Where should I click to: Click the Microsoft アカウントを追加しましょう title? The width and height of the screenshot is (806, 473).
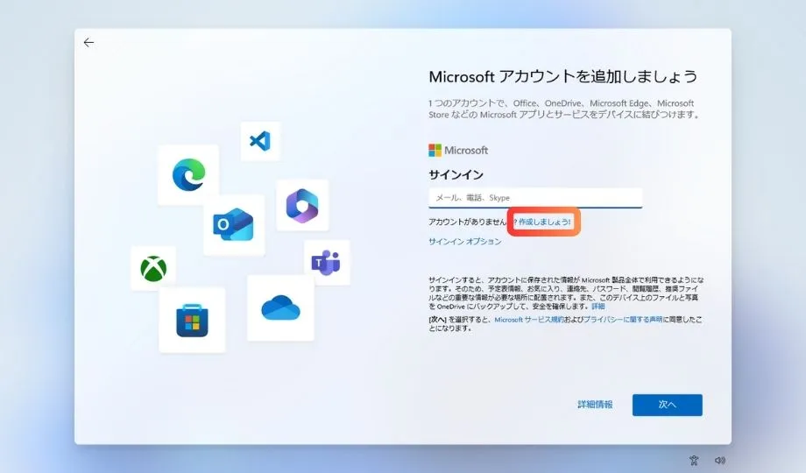click(x=562, y=76)
